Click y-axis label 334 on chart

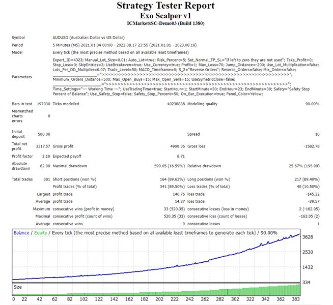point(306,282)
